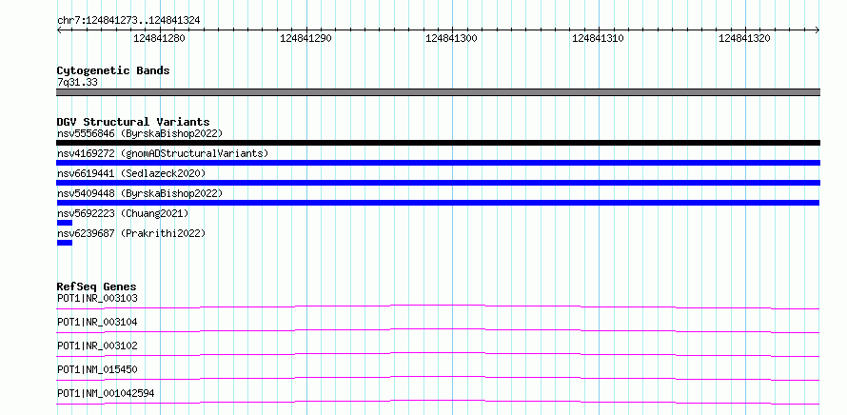The image size is (847, 415).
Task: Click the magenta POT1|NM_015450 intron line
Action: tap(438, 378)
